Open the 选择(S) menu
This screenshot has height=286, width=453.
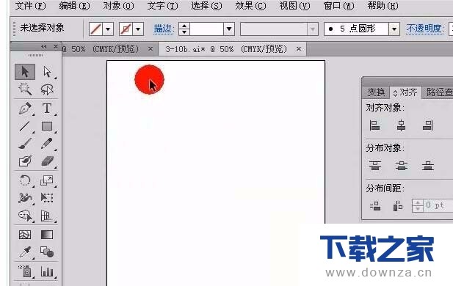click(x=206, y=6)
